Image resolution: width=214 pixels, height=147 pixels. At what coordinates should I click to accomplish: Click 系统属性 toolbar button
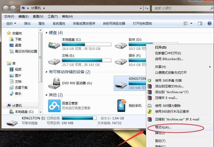pos(59,23)
